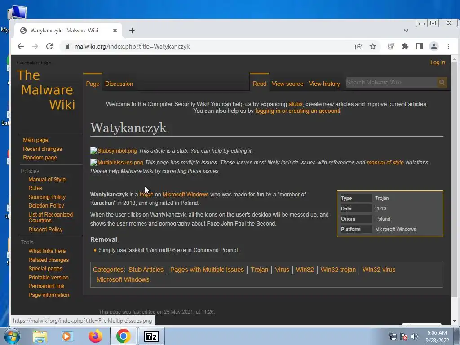Click the extension icon left of puzzle piece
This screenshot has width=460, height=345.
(390, 46)
